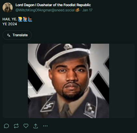The width and height of the screenshot is (137, 133).
Task: Click the @WitchKingOfAngmar@sneed.social handle
Action: coord(45,10)
